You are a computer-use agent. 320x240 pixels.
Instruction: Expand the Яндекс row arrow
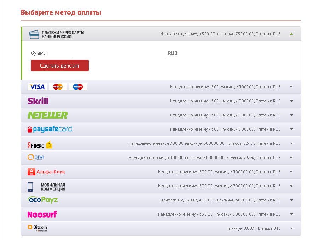click(291, 143)
